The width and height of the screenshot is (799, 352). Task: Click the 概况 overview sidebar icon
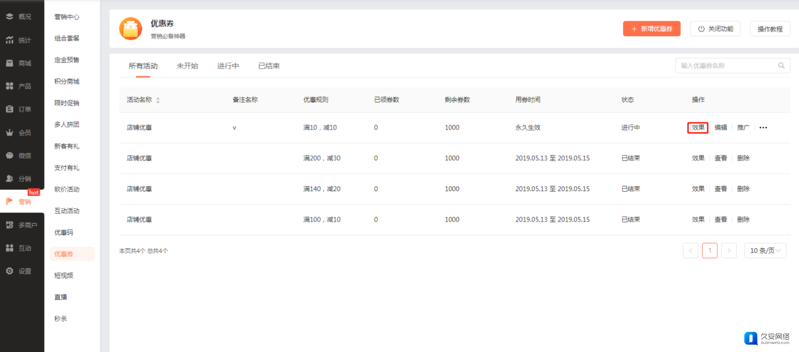coord(10,17)
